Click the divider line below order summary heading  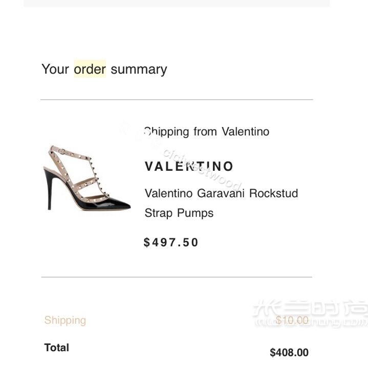[x=177, y=100]
